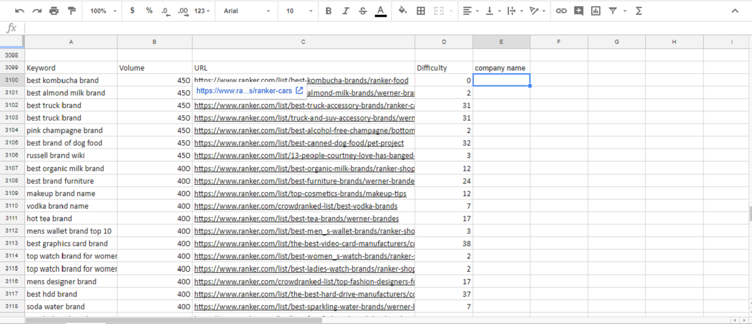Format as currency with dollar icon

pyautogui.click(x=132, y=11)
